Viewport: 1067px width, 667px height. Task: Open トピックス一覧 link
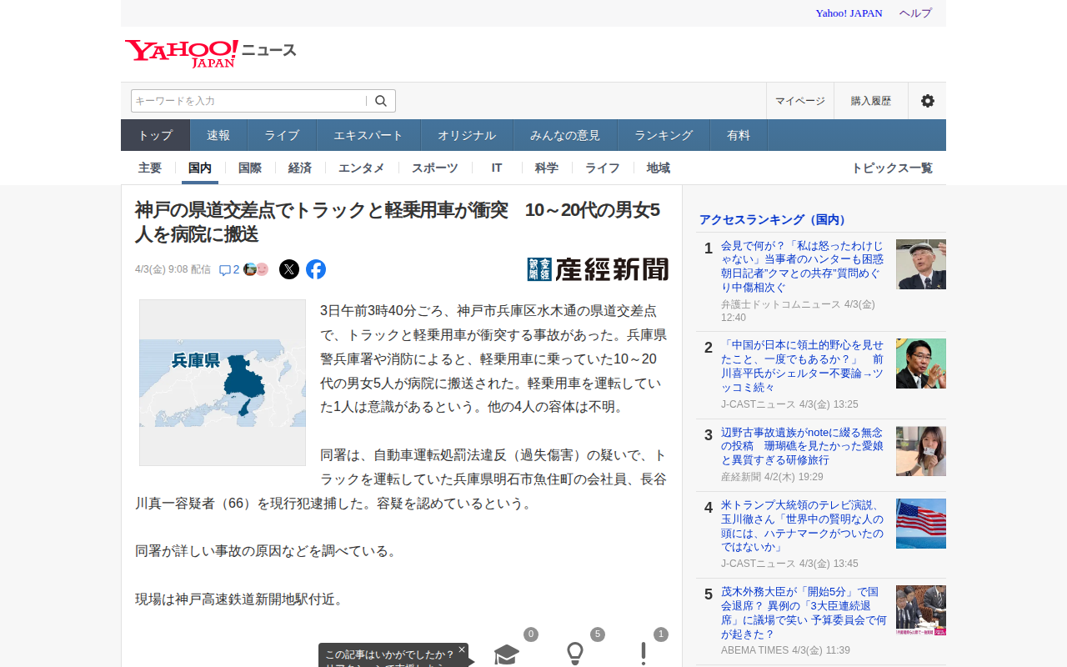point(891,168)
